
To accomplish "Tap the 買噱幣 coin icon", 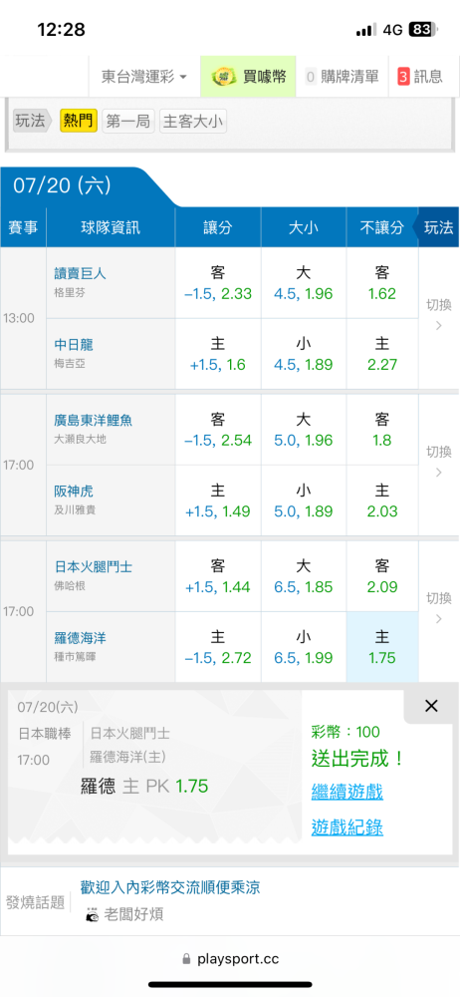I will coord(224,77).
